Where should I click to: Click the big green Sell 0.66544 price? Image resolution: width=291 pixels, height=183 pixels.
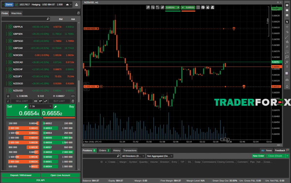pos(23,110)
